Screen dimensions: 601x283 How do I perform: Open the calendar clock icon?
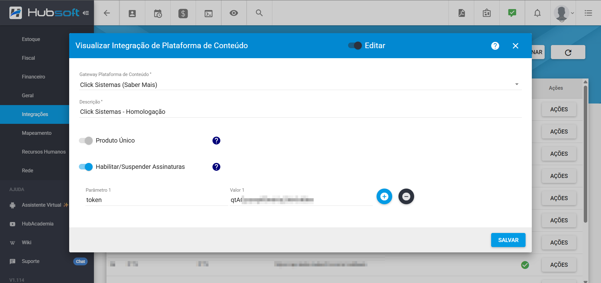point(158,13)
